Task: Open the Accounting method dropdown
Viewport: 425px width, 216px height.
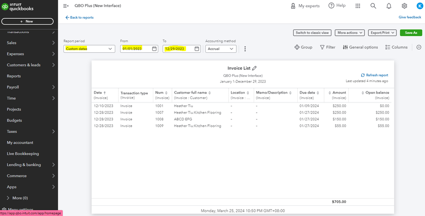Action: 221,49
